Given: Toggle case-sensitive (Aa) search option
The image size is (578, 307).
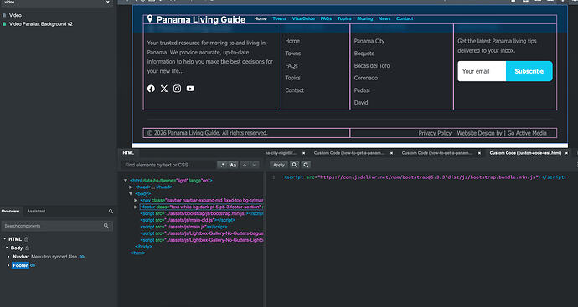Looking at the screenshot, I should (233, 165).
